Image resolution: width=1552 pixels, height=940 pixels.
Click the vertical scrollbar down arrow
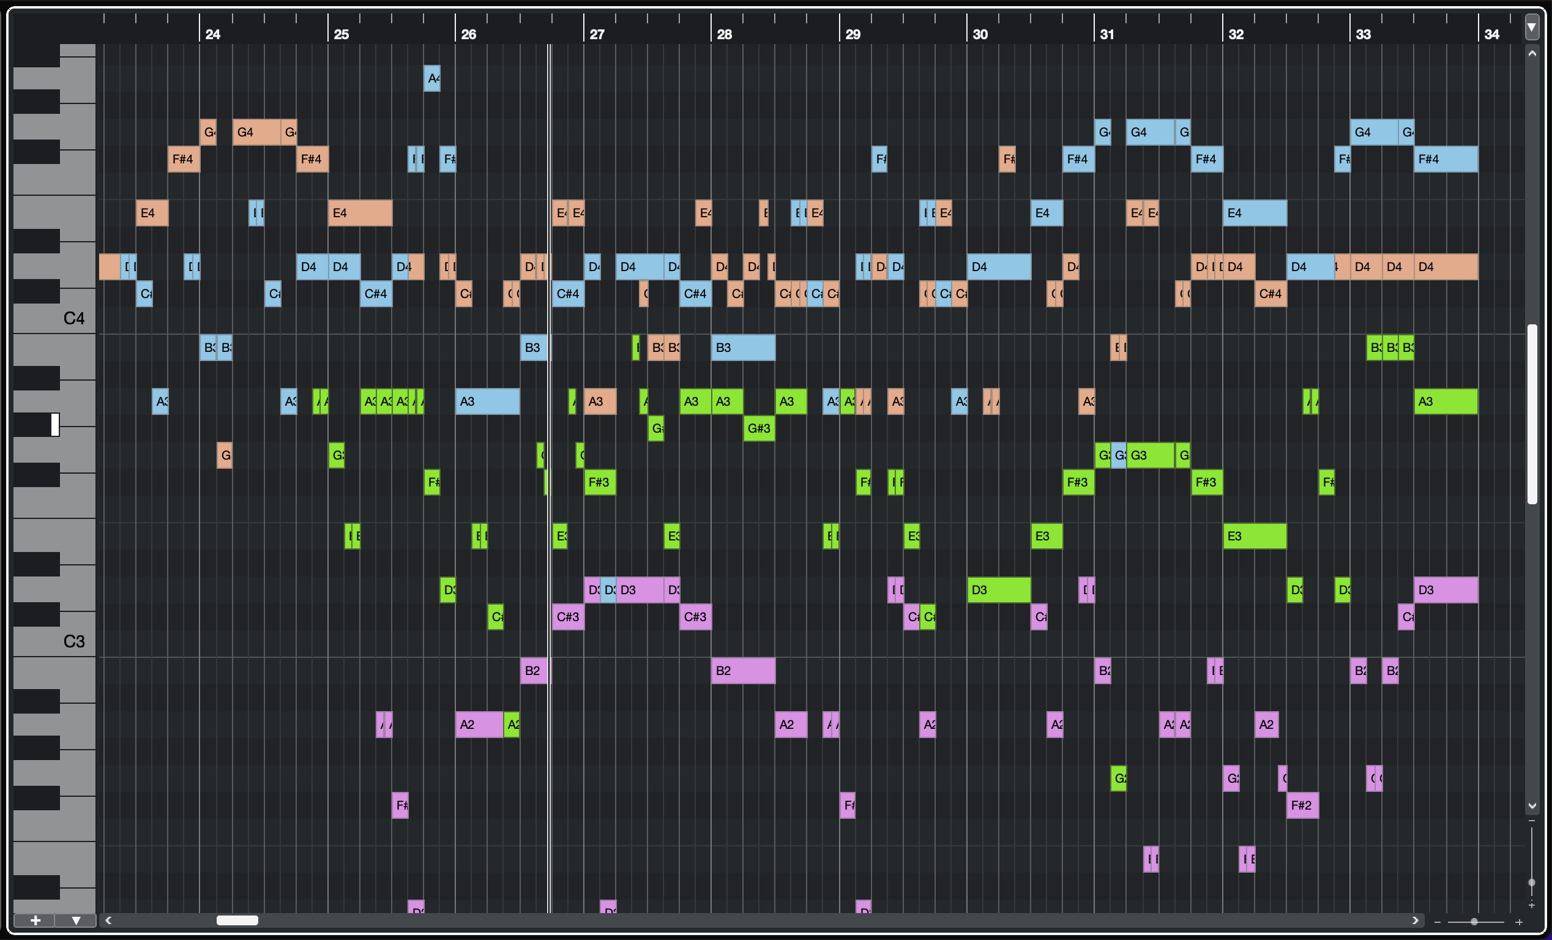click(1531, 806)
